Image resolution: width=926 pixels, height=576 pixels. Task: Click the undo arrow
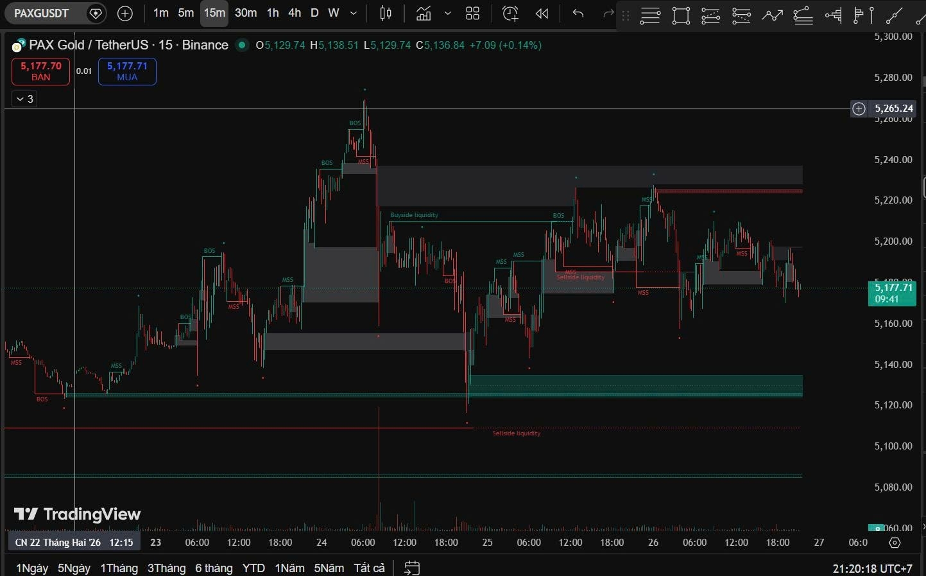(578, 13)
